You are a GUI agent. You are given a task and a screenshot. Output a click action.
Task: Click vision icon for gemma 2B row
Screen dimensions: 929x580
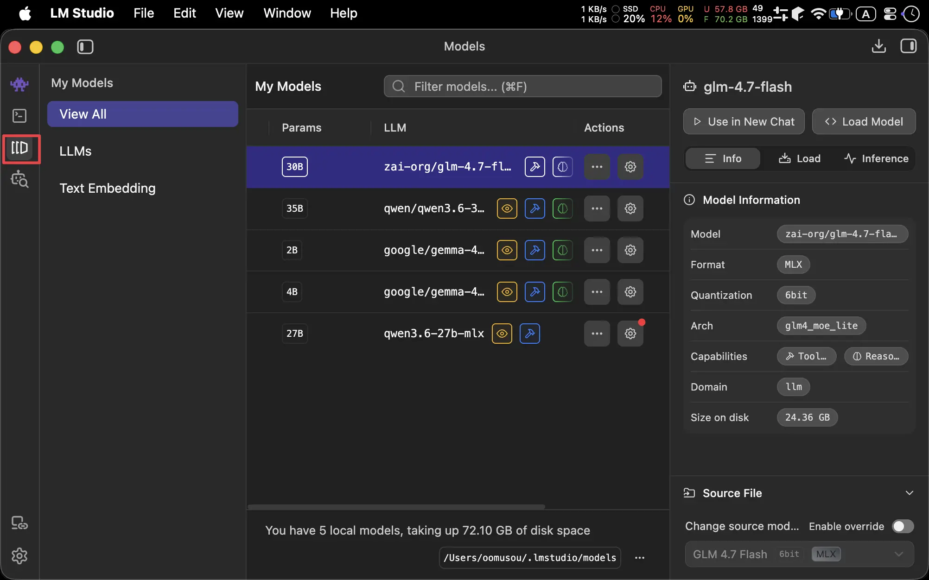507,250
